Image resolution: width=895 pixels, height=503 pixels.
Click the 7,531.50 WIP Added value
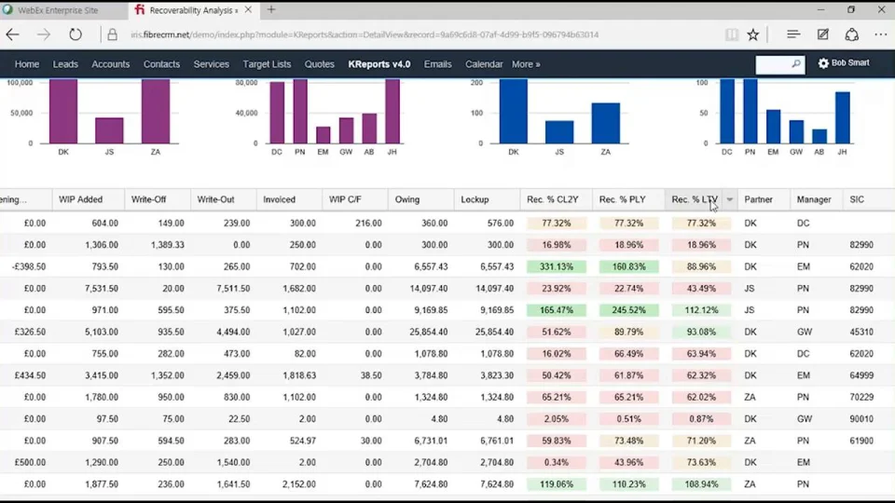(101, 289)
